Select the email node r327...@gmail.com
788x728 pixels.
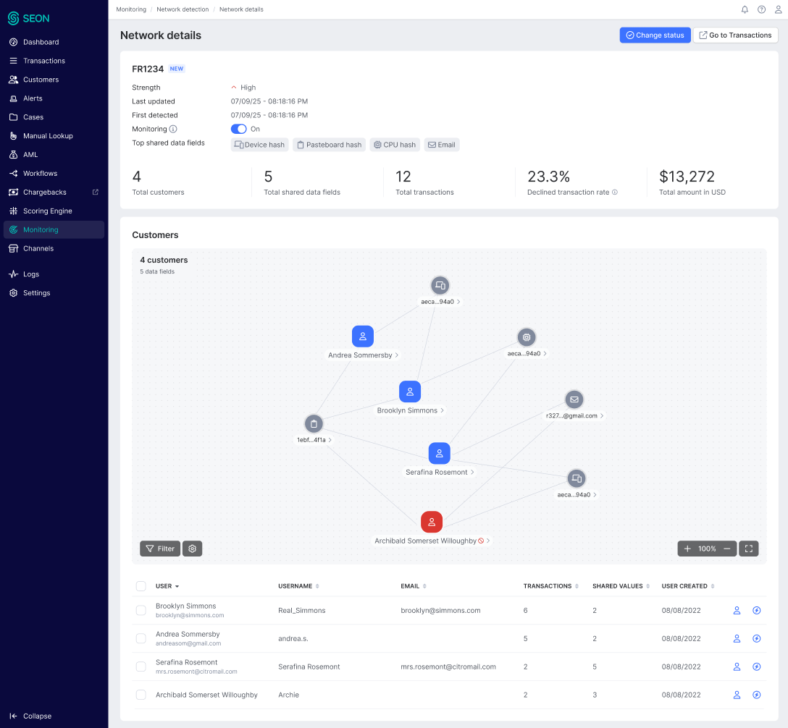point(574,399)
